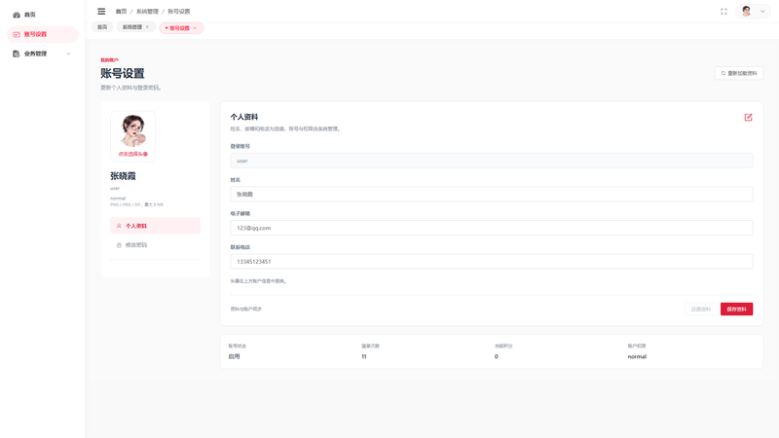The height and width of the screenshot is (438, 779).
Task: Close the 系统管理 page tab
Action: click(148, 27)
